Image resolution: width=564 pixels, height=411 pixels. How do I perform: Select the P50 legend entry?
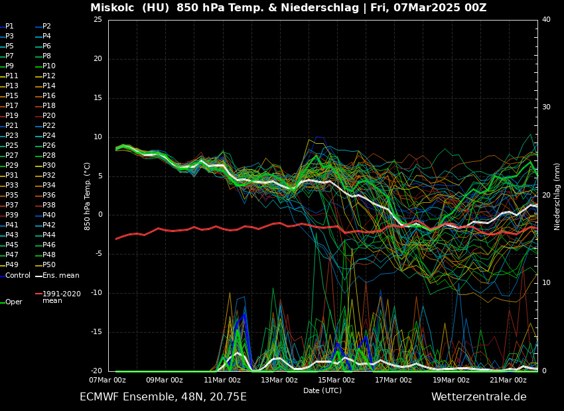point(49,264)
